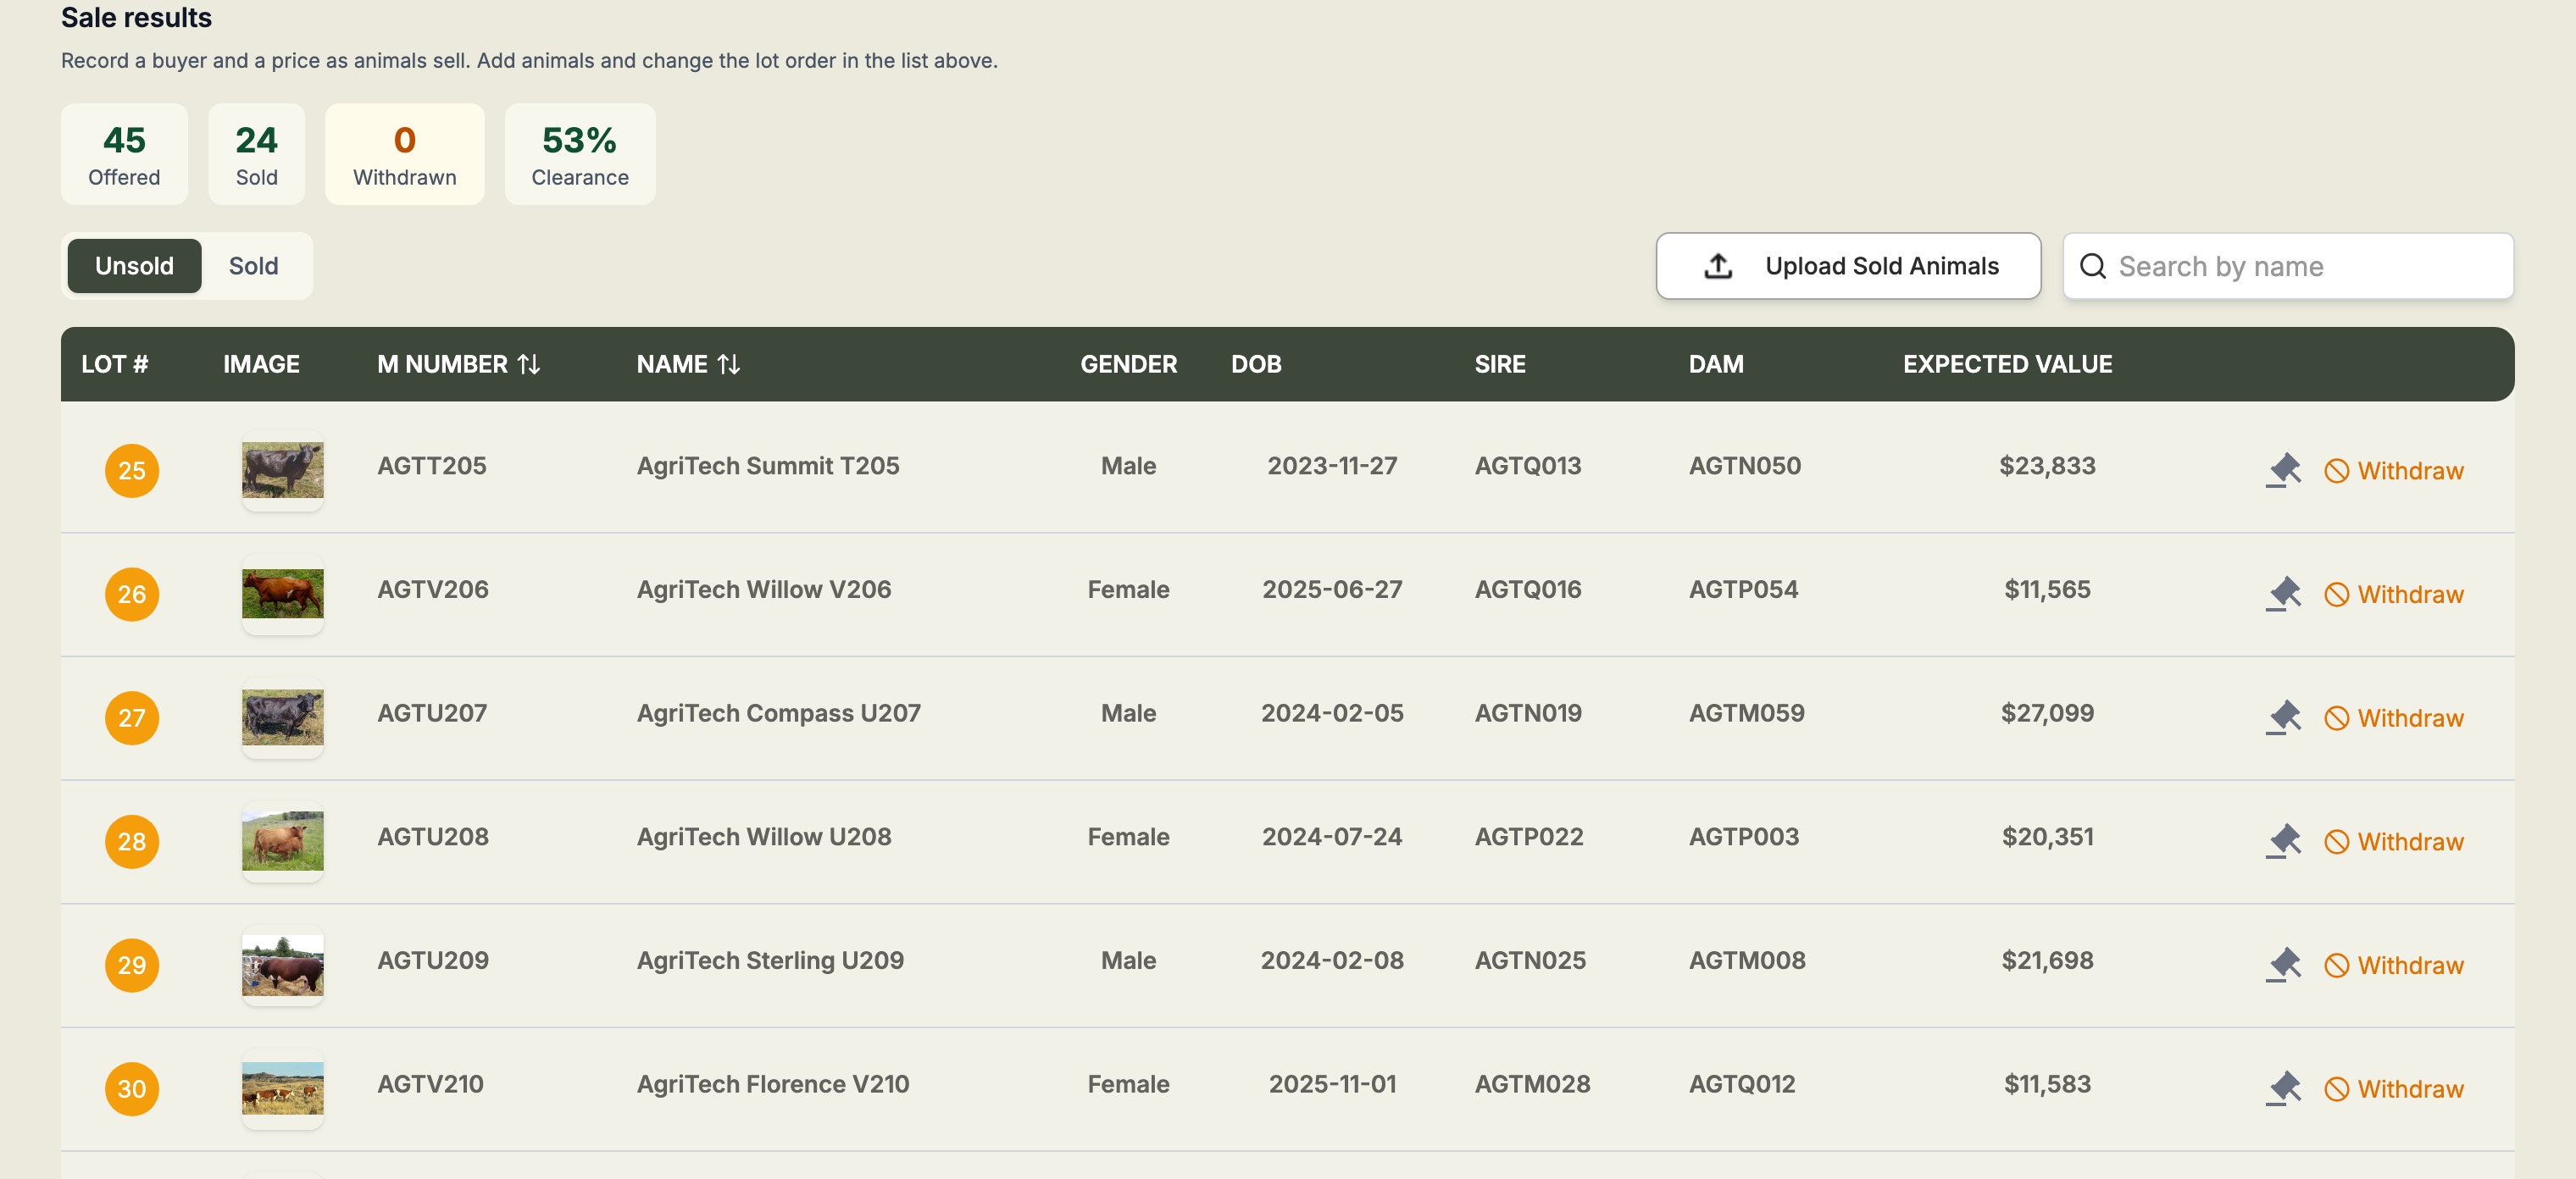Click M number AGTV210
The image size is (2576, 1179).
coord(430,1085)
